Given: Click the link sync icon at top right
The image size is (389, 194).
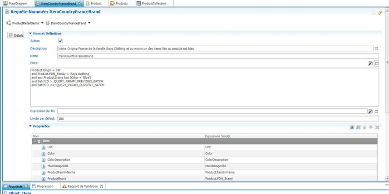Looking at the screenshot, I should pyautogui.click(x=380, y=13).
